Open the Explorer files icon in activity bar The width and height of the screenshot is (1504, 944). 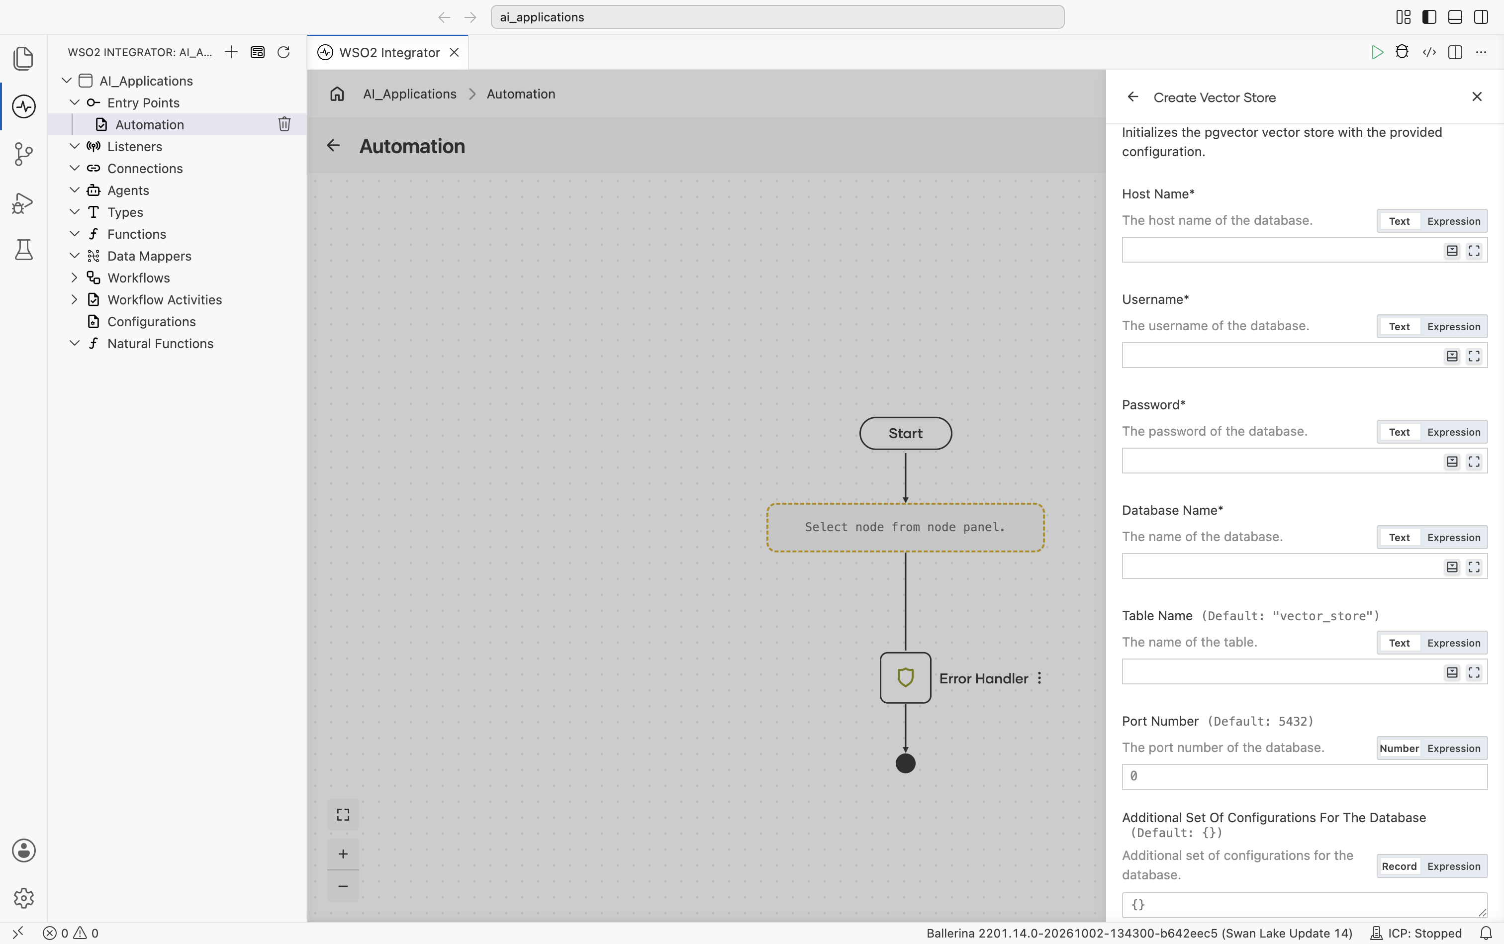(24, 58)
